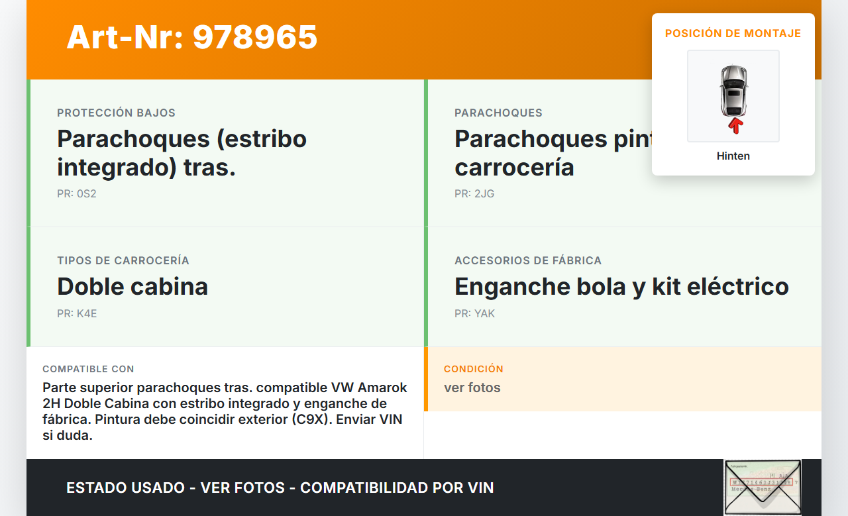Click the ACCESORIOS DE FÁBRICA category label
The width and height of the screenshot is (848, 516).
point(528,261)
